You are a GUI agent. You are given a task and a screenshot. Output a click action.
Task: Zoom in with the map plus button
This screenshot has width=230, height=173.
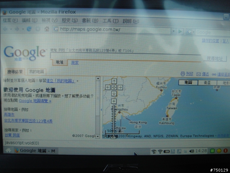point(114,101)
